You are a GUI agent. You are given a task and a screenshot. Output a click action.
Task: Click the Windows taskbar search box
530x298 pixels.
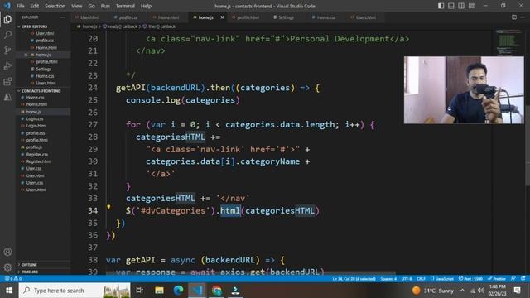click(x=75, y=291)
